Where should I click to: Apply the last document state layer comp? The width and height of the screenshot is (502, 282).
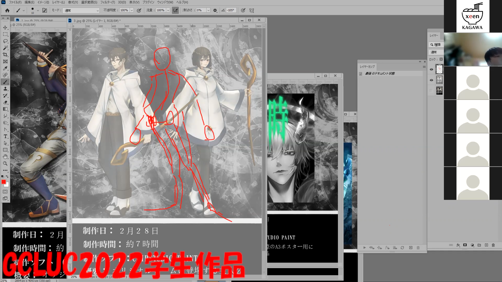coord(360,74)
